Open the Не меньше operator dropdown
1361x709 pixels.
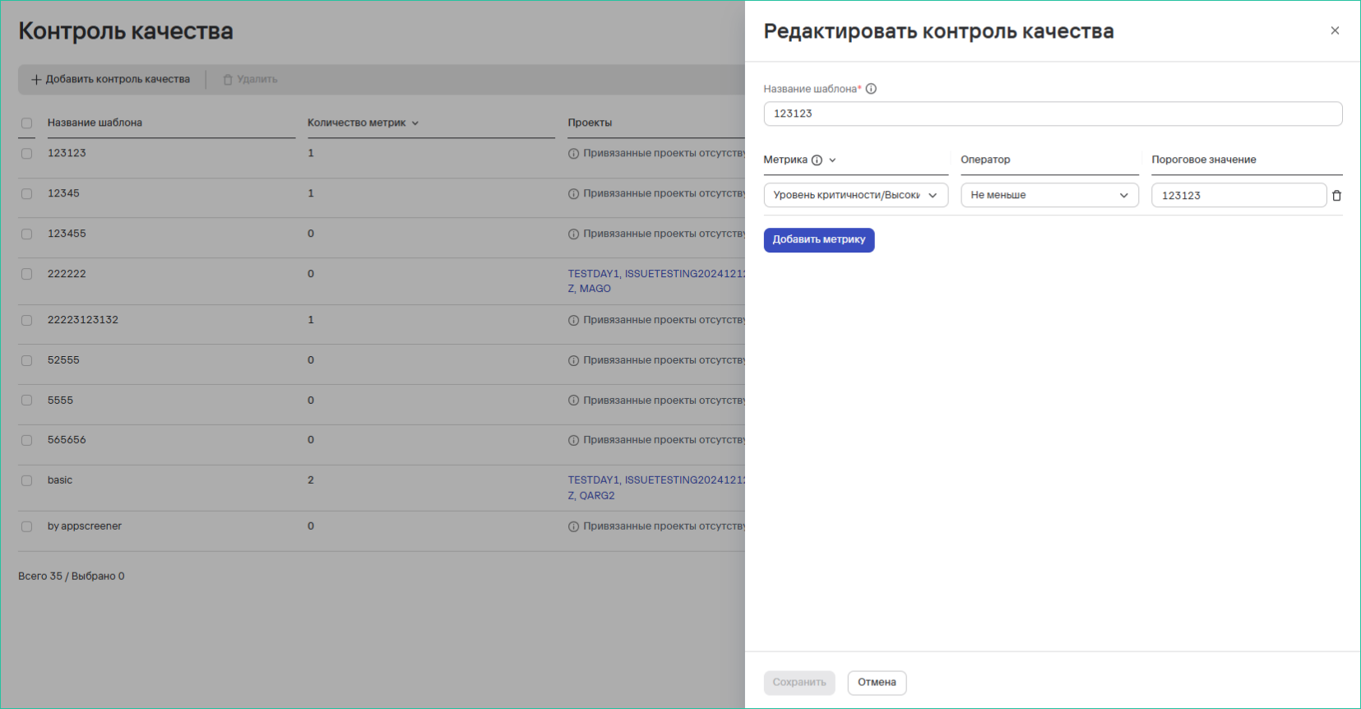pos(1049,195)
